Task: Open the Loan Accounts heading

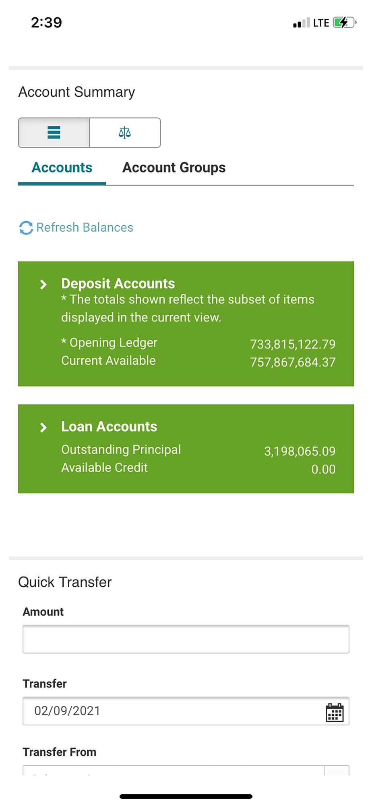Action: (109, 426)
